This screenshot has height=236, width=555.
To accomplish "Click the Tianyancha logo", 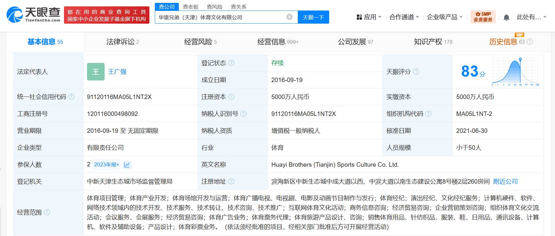I will tap(33, 15).
